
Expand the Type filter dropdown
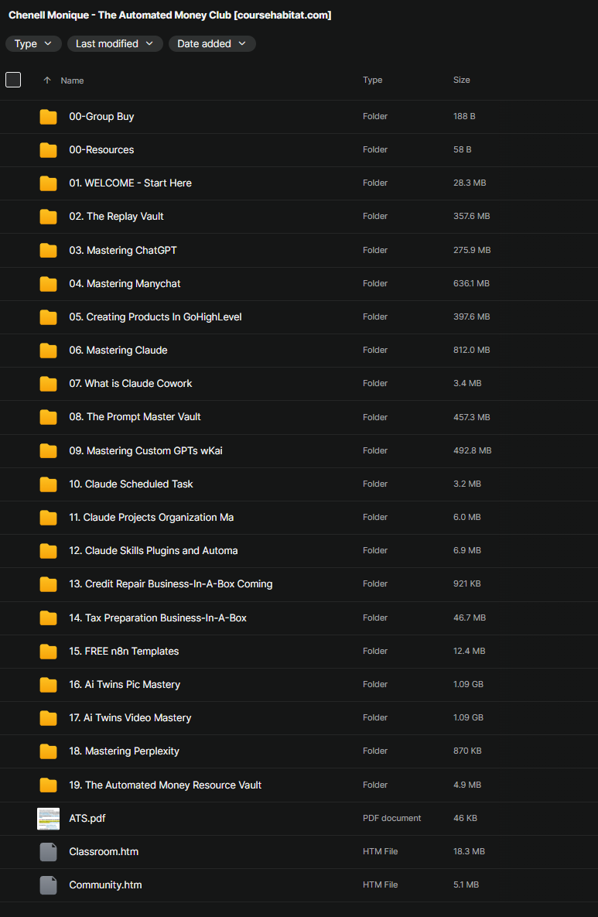pyautogui.click(x=33, y=44)
